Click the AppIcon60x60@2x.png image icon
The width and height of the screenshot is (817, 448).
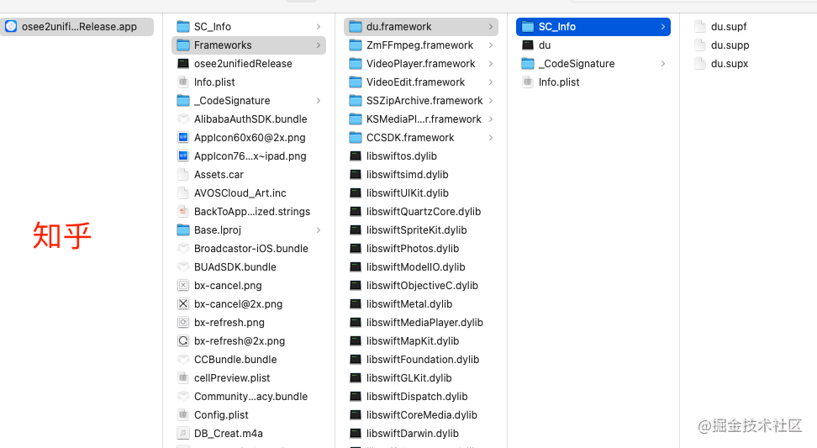(183, 138)
